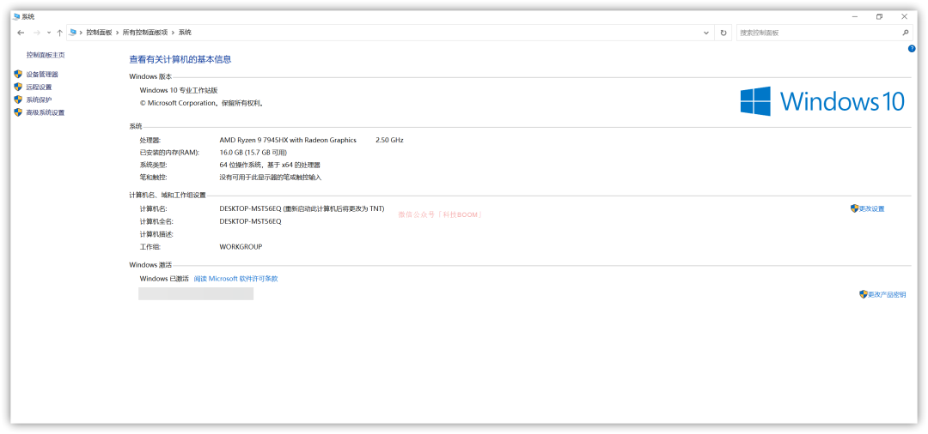Click the search magnifier icon
928x434 pixels.
point(905,33)
